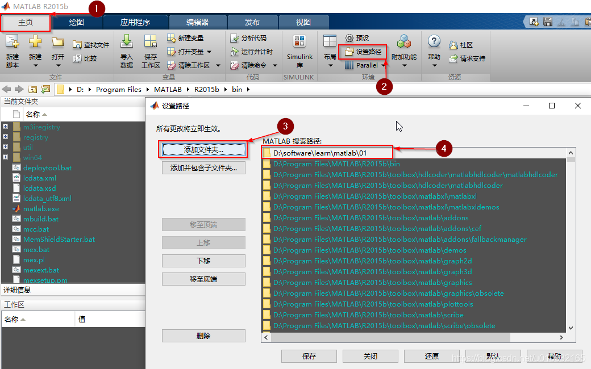Click the Add Folder (添加文件夹...) button
The width and height of the screenshot is (591, 369).
[x=203, y=149]
